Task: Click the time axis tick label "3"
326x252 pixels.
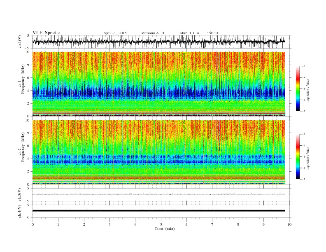Action: pyautogui.click(x=109, y=224)
